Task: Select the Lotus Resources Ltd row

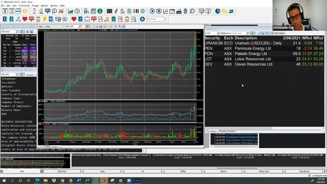Action: (x=264, y=59)
